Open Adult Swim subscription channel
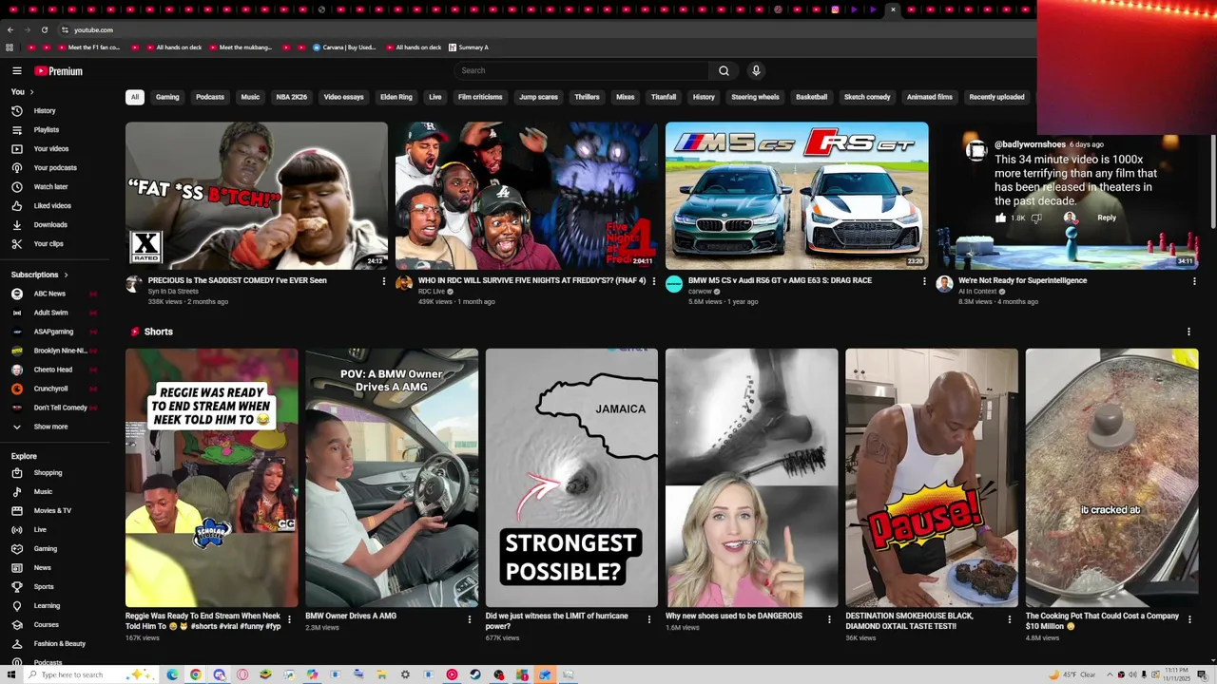Viewport: 1217px width, 684px height. point(50,313)
